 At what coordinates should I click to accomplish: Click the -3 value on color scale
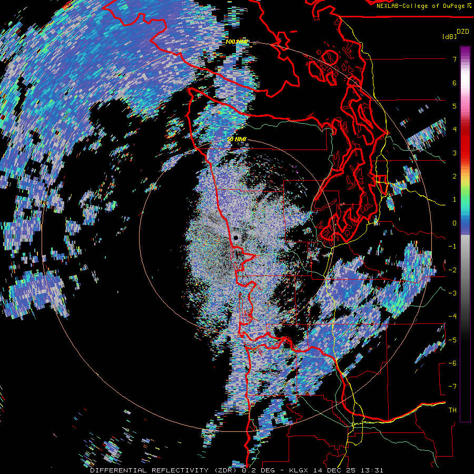tap(452, 293)
